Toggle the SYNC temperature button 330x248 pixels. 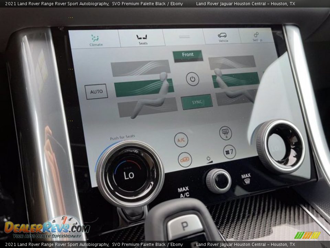pos(197,102)
